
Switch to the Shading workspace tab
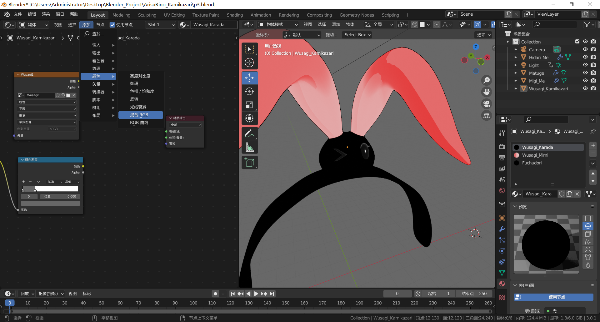(234, 15)
